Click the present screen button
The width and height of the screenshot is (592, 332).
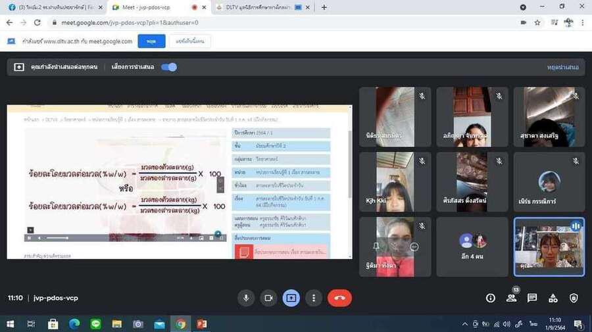coord(291,298)
